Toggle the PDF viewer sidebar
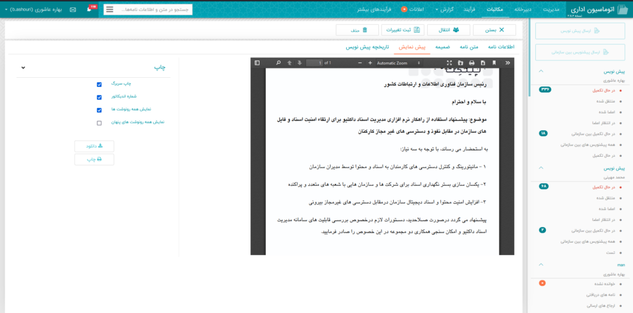The width and height of the screenshot is (633, 313). pos(256,63)
